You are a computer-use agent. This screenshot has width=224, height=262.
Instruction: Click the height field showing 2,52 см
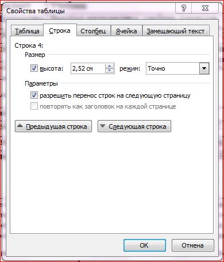click(88, 68)
